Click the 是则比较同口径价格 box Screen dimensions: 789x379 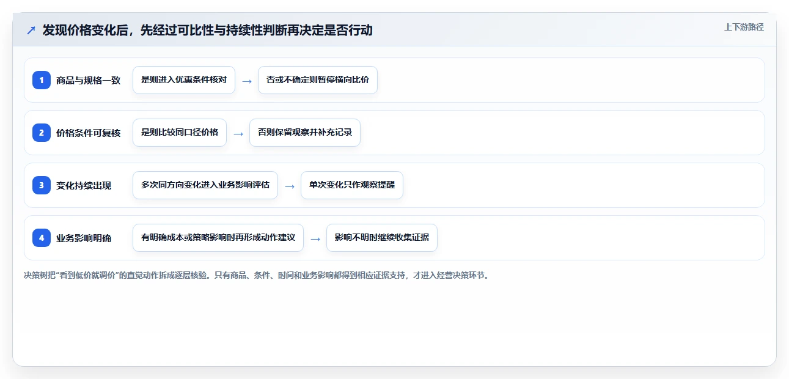(x=180, y=133)
